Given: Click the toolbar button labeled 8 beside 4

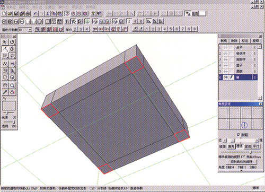Looking at the screenshot, I should click(141, 22).
